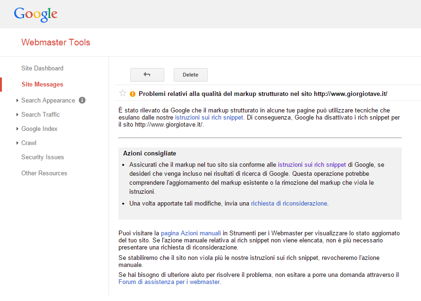421x301 pixels.
Task: Delete the current message
Action: tap(190, 75)
